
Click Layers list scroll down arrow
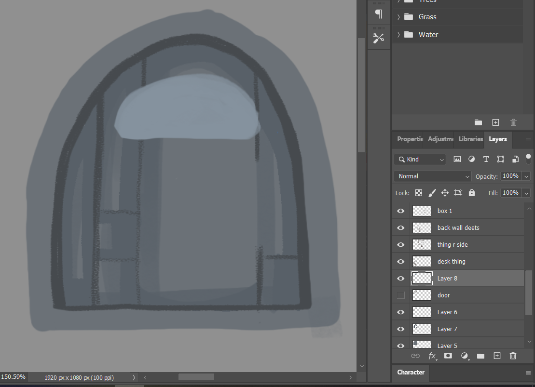[x=529, y=342]
